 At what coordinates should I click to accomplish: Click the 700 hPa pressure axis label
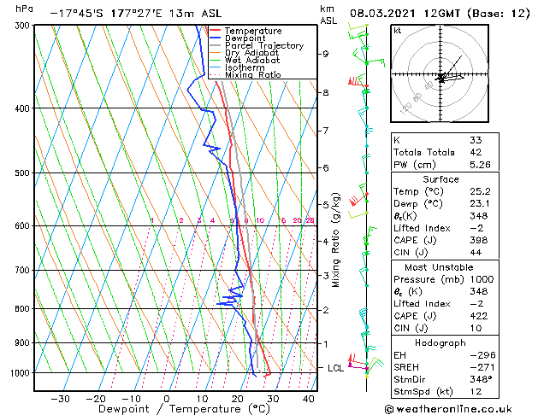[x=24, y=270]
